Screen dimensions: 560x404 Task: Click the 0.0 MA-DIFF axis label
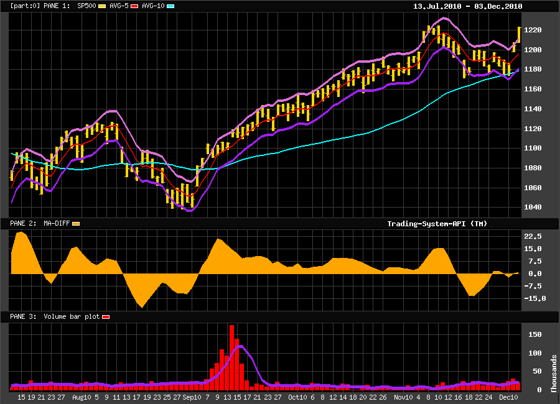click(534, 273)
